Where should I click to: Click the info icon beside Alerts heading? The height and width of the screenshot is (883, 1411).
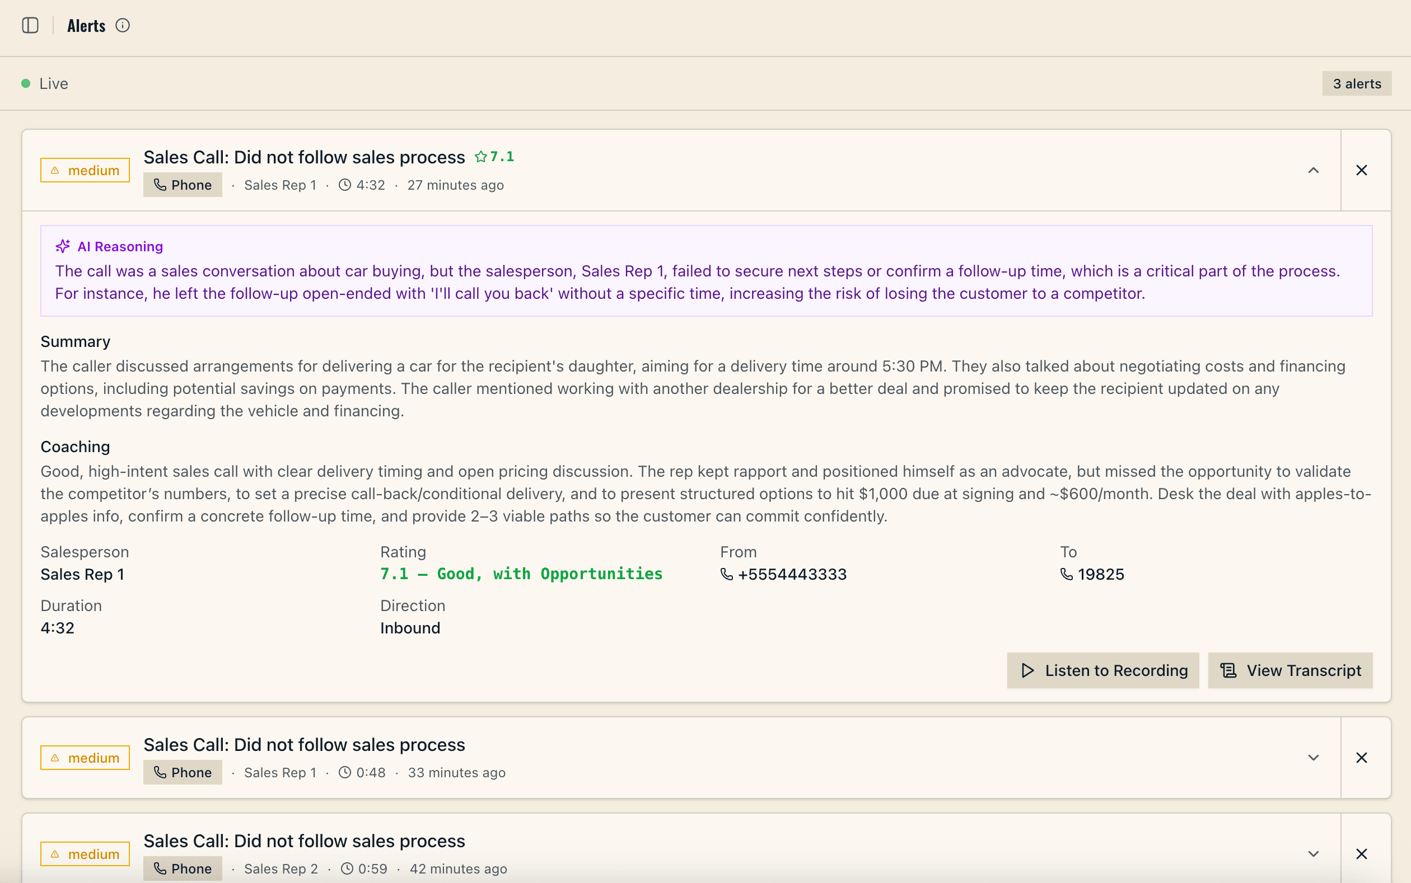click(x=123, y=25)
